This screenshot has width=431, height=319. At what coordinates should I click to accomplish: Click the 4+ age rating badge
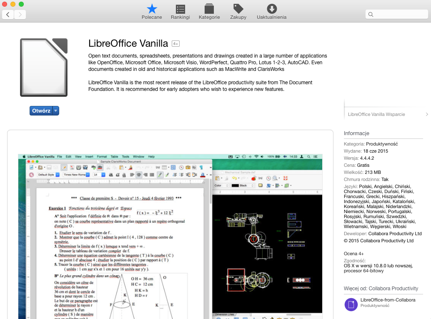[175, 44]
